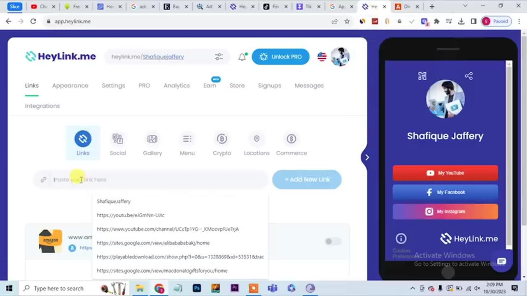Go back in browser history
The height and width of the screenshot is (296, 527).
click(9, 21)
